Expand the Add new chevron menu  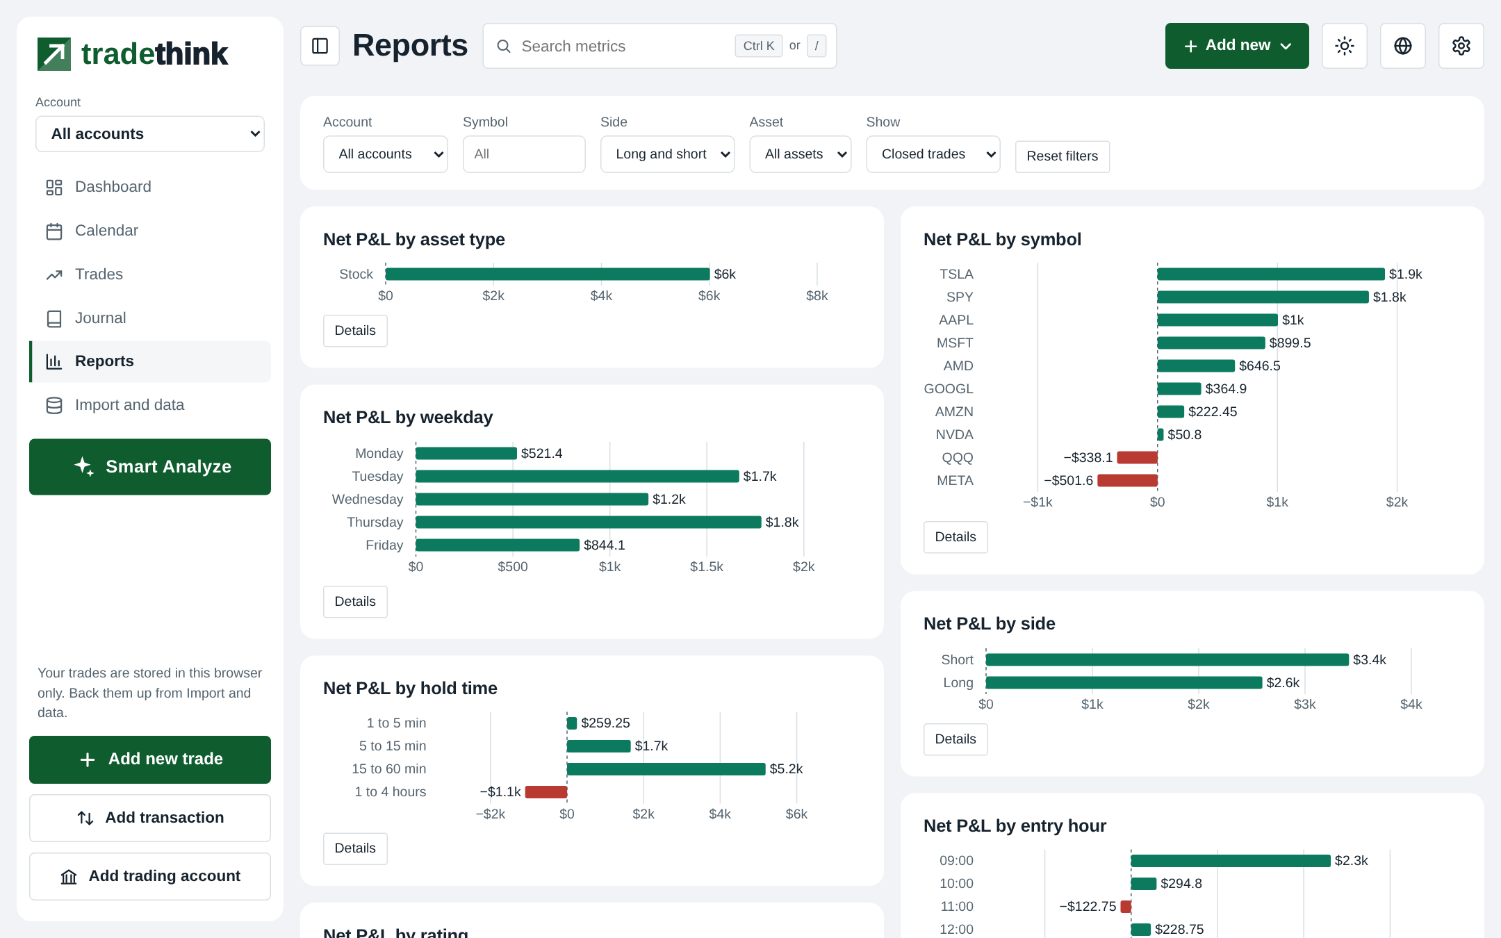coord(1286,46)
